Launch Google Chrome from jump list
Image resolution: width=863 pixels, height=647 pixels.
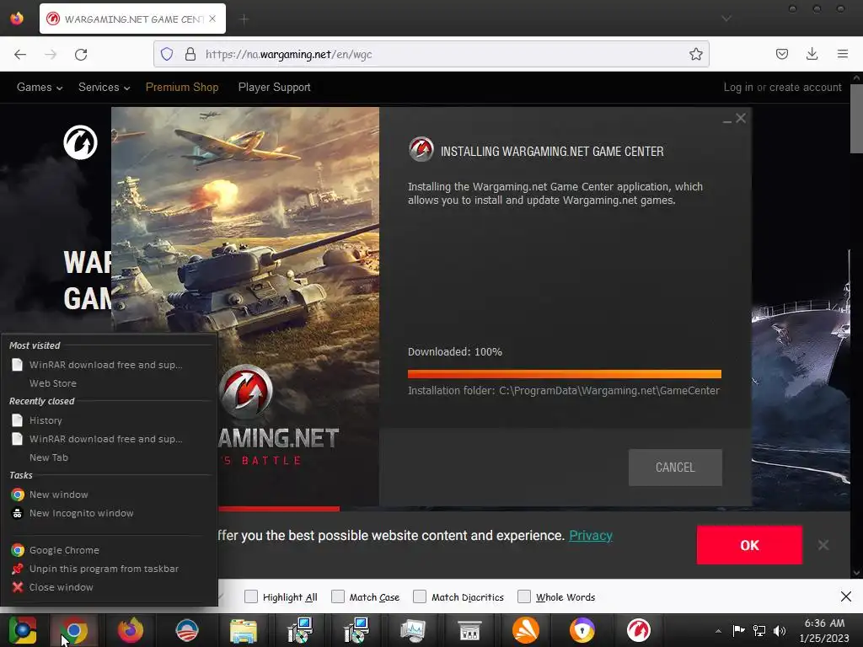(109, 549)
